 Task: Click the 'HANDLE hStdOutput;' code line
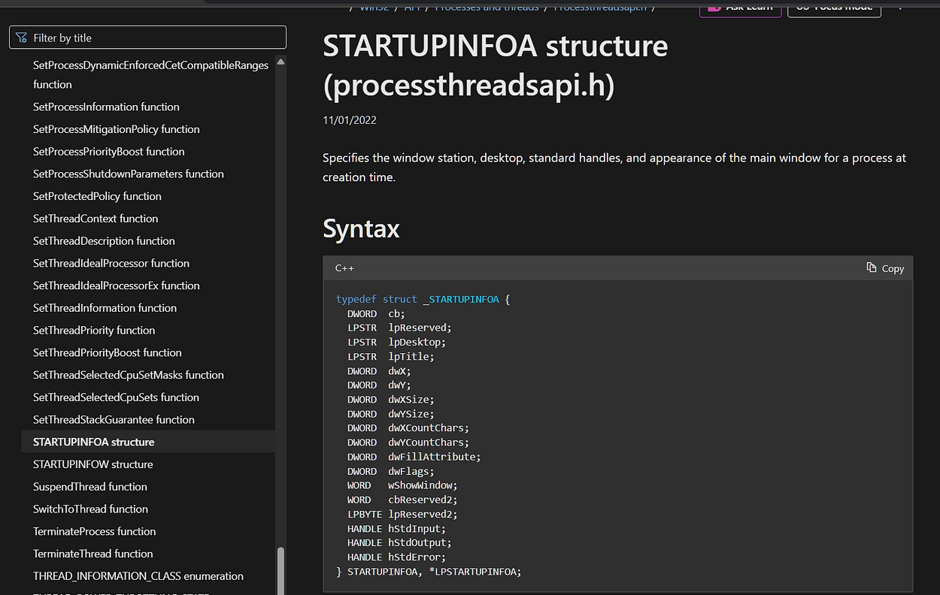(x=399, y=542)
